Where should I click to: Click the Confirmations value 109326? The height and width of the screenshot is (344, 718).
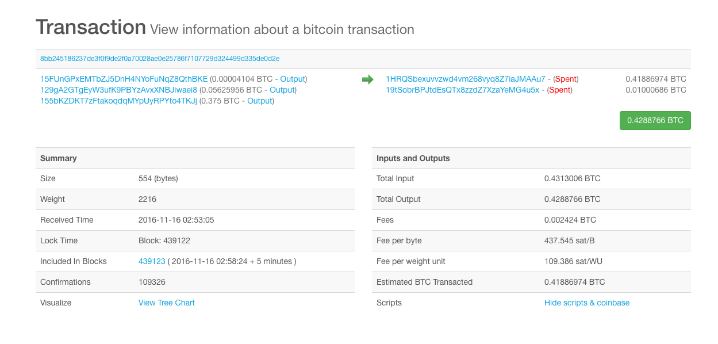click(x=152, y=282)
